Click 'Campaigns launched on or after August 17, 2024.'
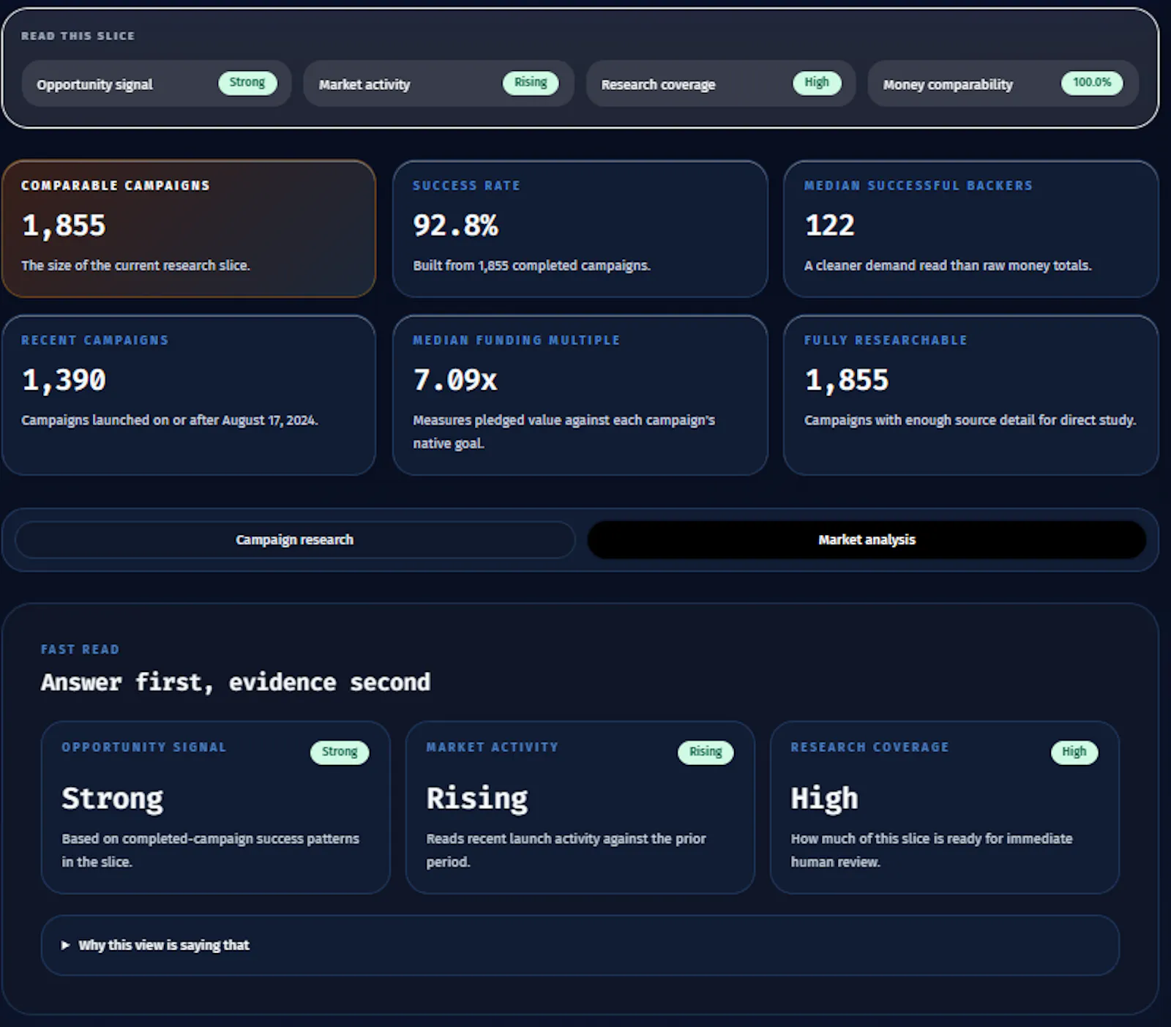Viewport: 1171px width, 1027px height. click(x=170, y=420)
